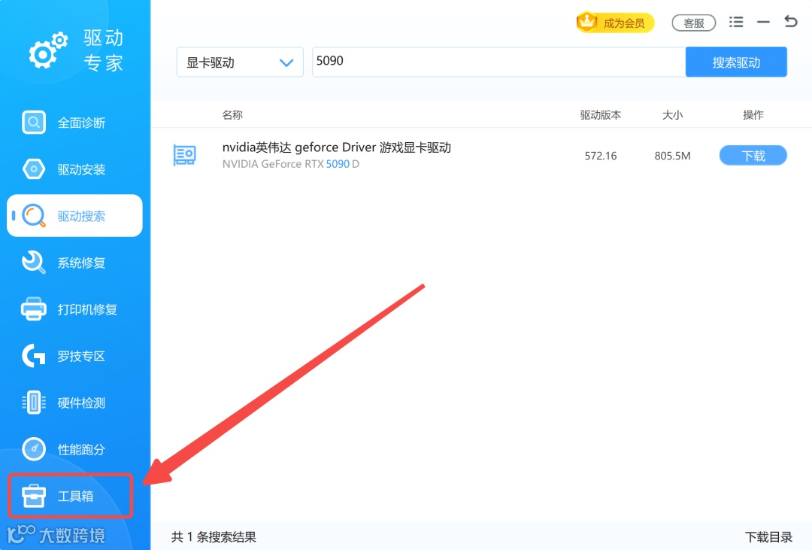Select the nvidia英伟达 geforce Driver 游戏显卡驱动 title
Image resolution: width=812 pixels, height=550 pixels.
tap(337, 147)
